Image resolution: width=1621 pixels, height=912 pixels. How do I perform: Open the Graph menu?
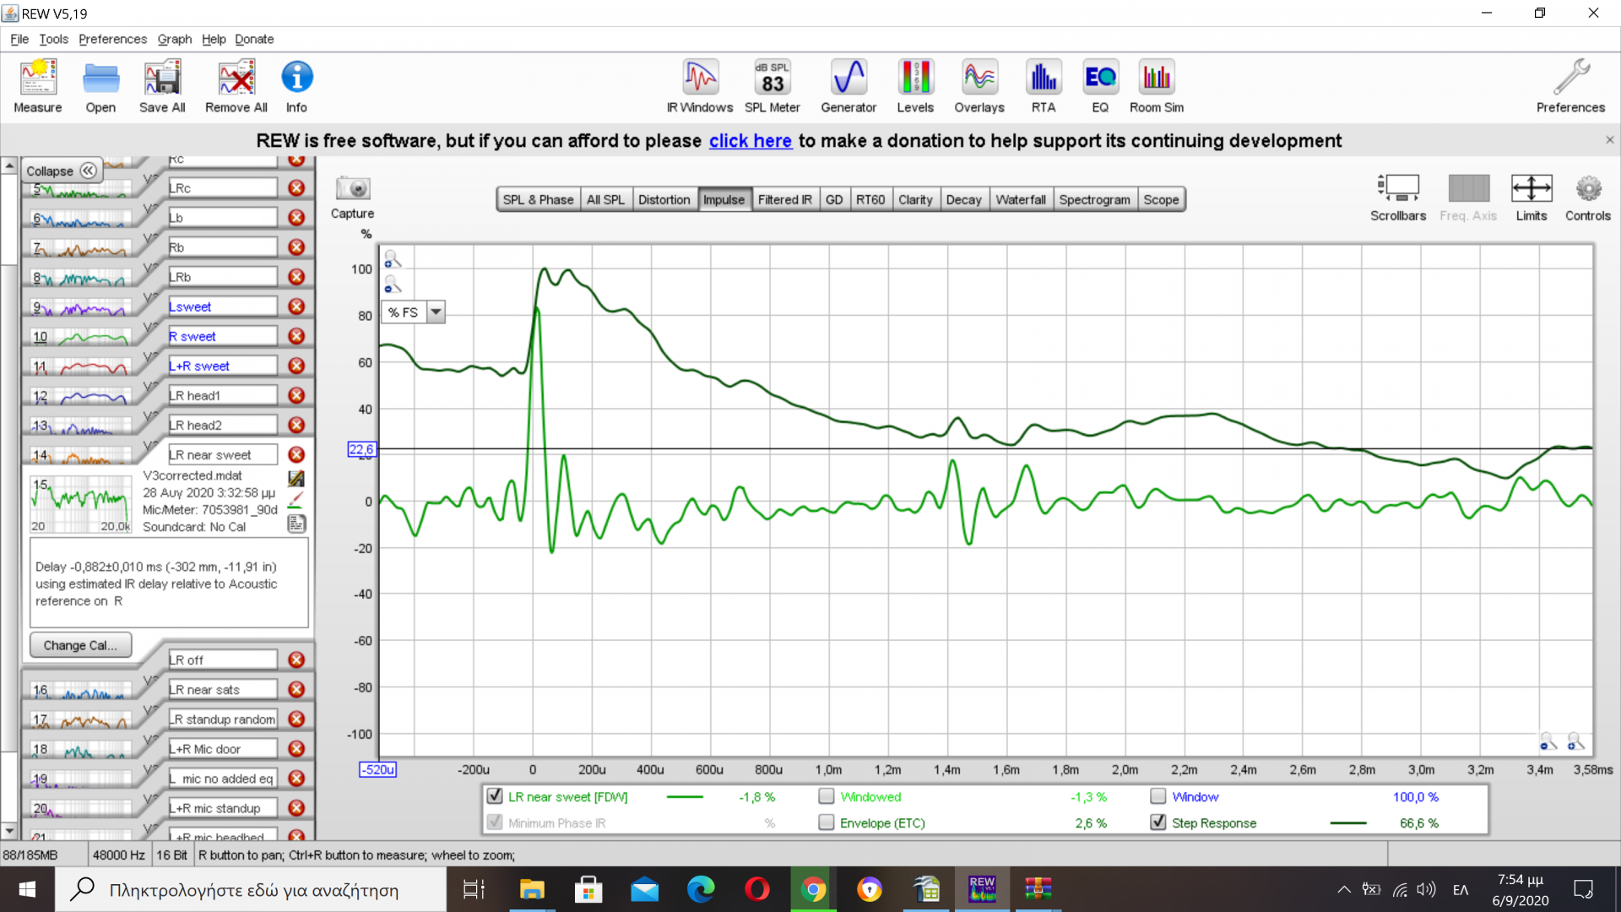point(175,39)
